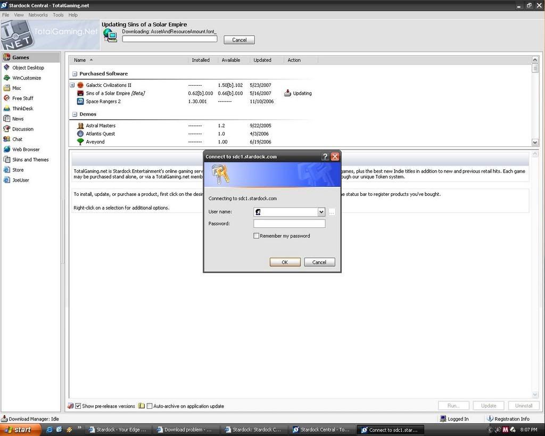545x436 pixels.
Task: Expand Galactic Civilizations II tree node
Action: click(x=72, y=85)
